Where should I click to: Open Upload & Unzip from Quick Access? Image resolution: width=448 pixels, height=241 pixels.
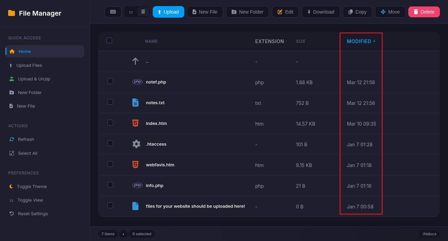point(34,79)
